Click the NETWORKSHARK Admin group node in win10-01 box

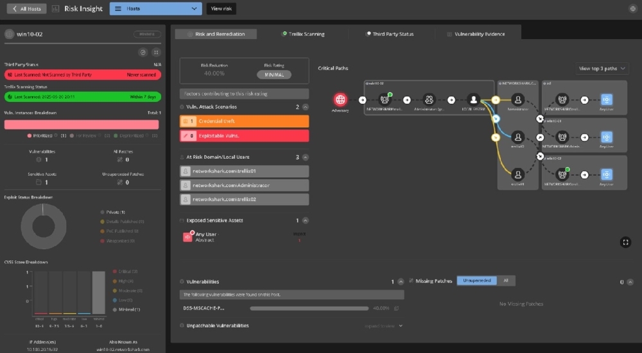click(x=562, y=137)
